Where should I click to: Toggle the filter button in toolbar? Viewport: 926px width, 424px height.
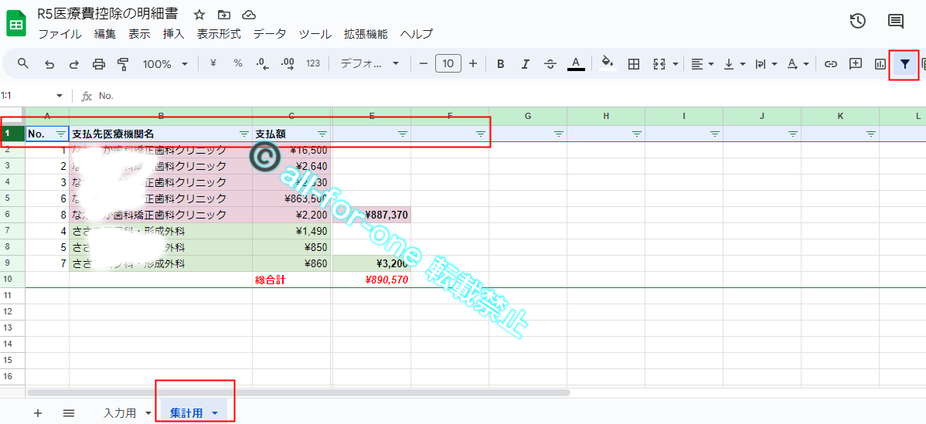coord(904,63)
